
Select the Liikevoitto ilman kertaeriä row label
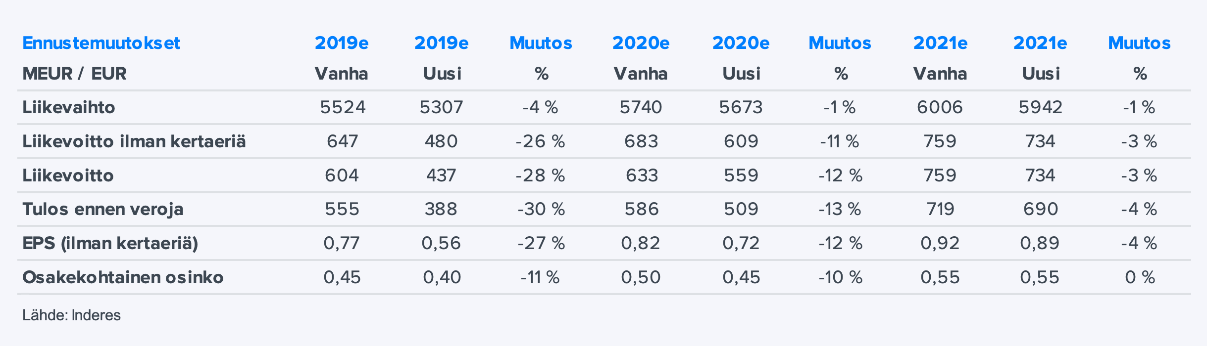[134, 141]
